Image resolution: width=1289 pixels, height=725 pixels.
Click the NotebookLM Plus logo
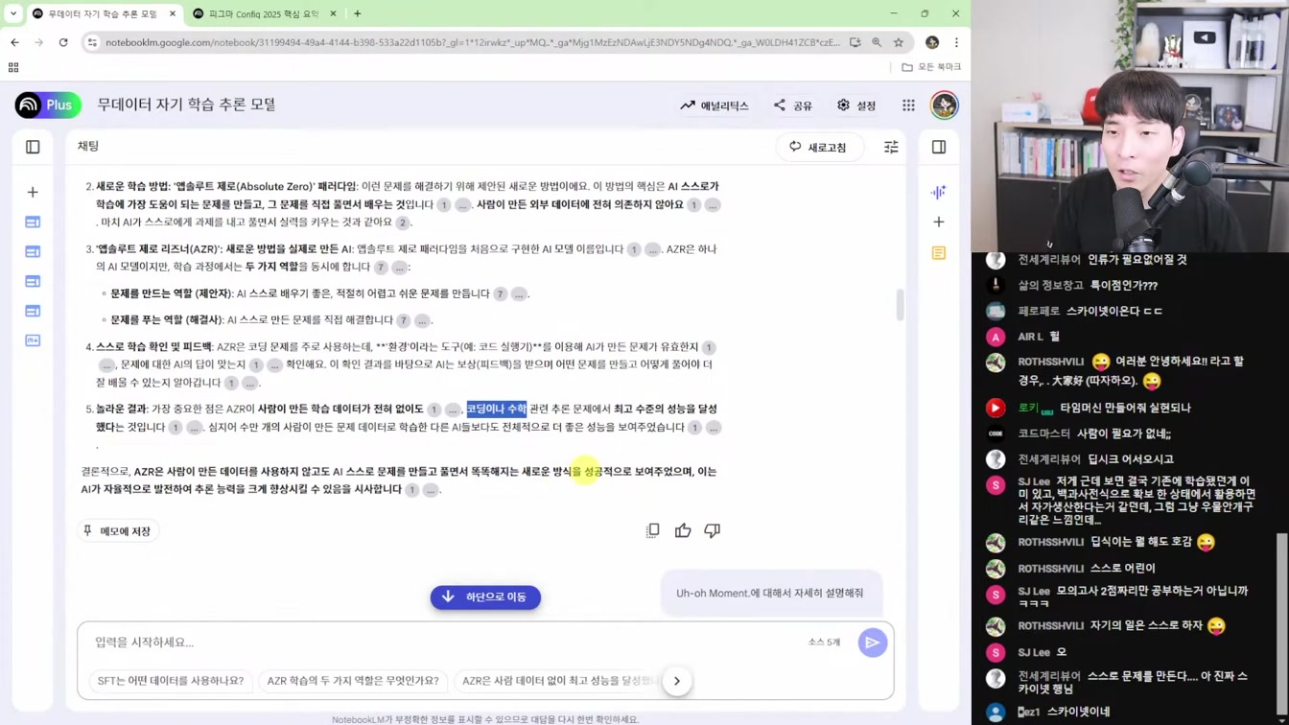click(x=48, y=105)
